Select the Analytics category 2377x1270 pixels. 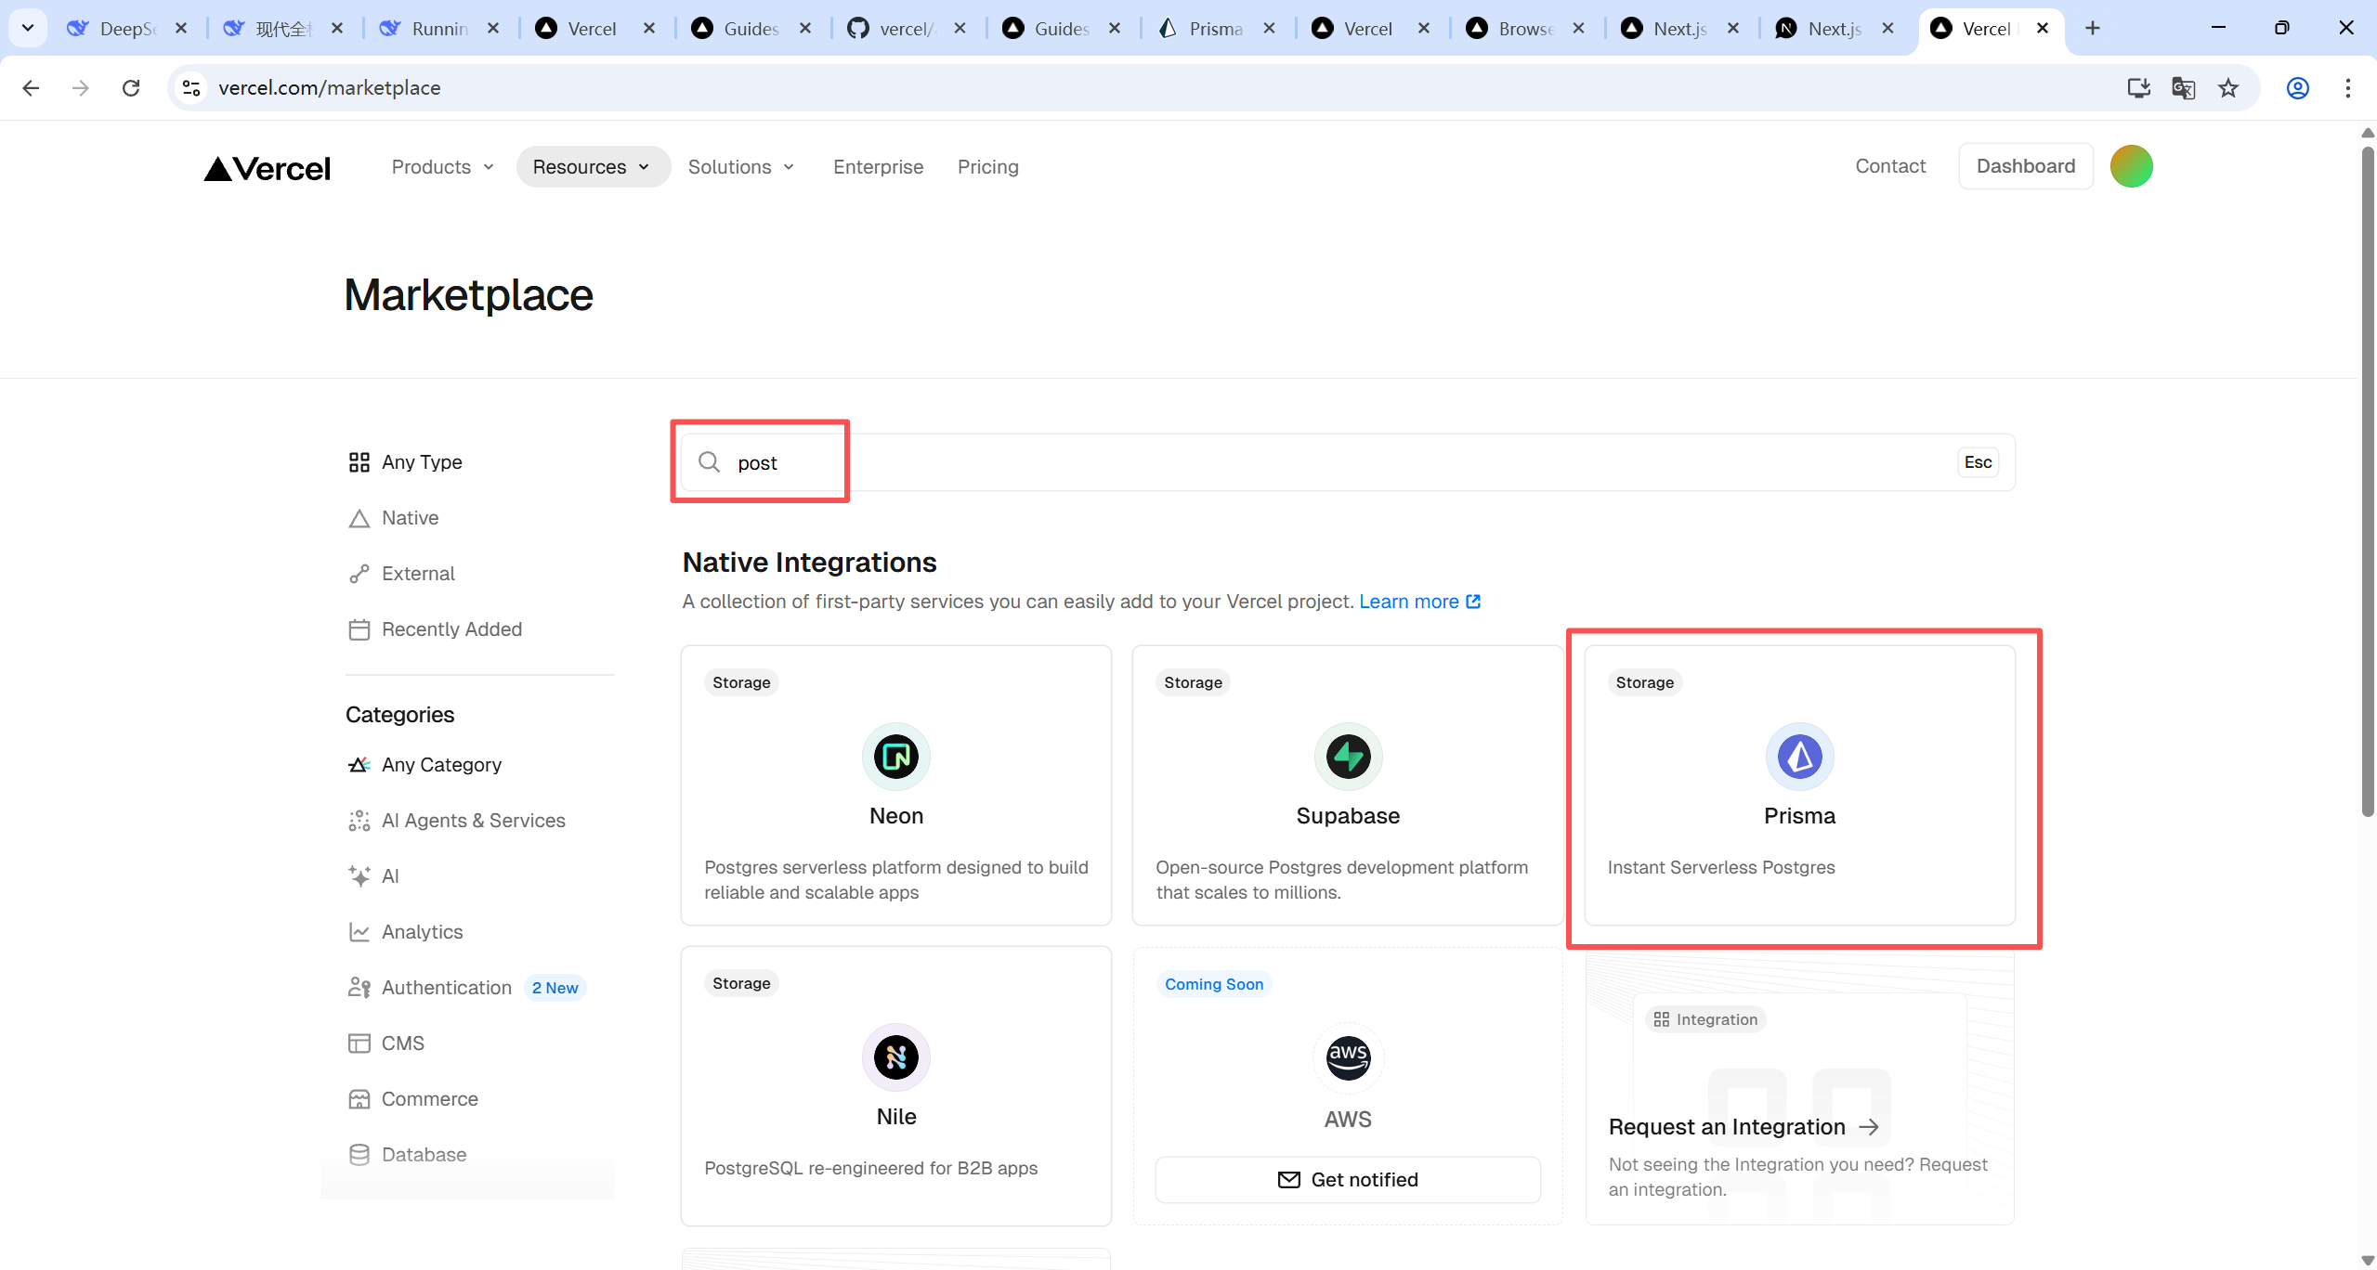(405, 932)
